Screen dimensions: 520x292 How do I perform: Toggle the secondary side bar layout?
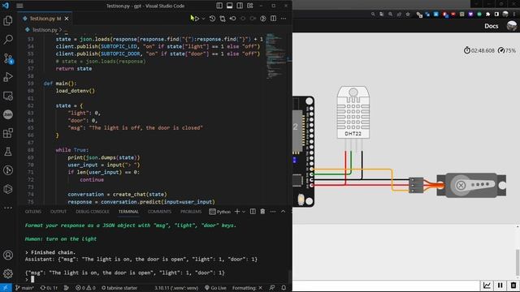[x=240, y=6]
